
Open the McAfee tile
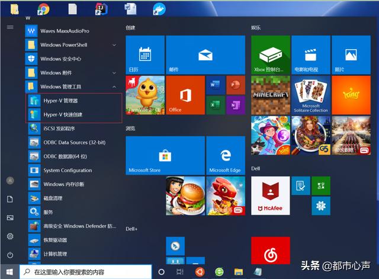pos(271,195)
